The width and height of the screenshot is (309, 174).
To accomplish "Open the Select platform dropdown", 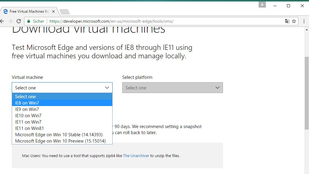I will pyautogui.click(x=172, y=88).
